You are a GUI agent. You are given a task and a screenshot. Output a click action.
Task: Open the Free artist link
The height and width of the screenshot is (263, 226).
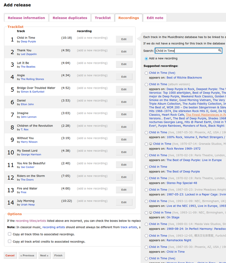click(24, 192)
